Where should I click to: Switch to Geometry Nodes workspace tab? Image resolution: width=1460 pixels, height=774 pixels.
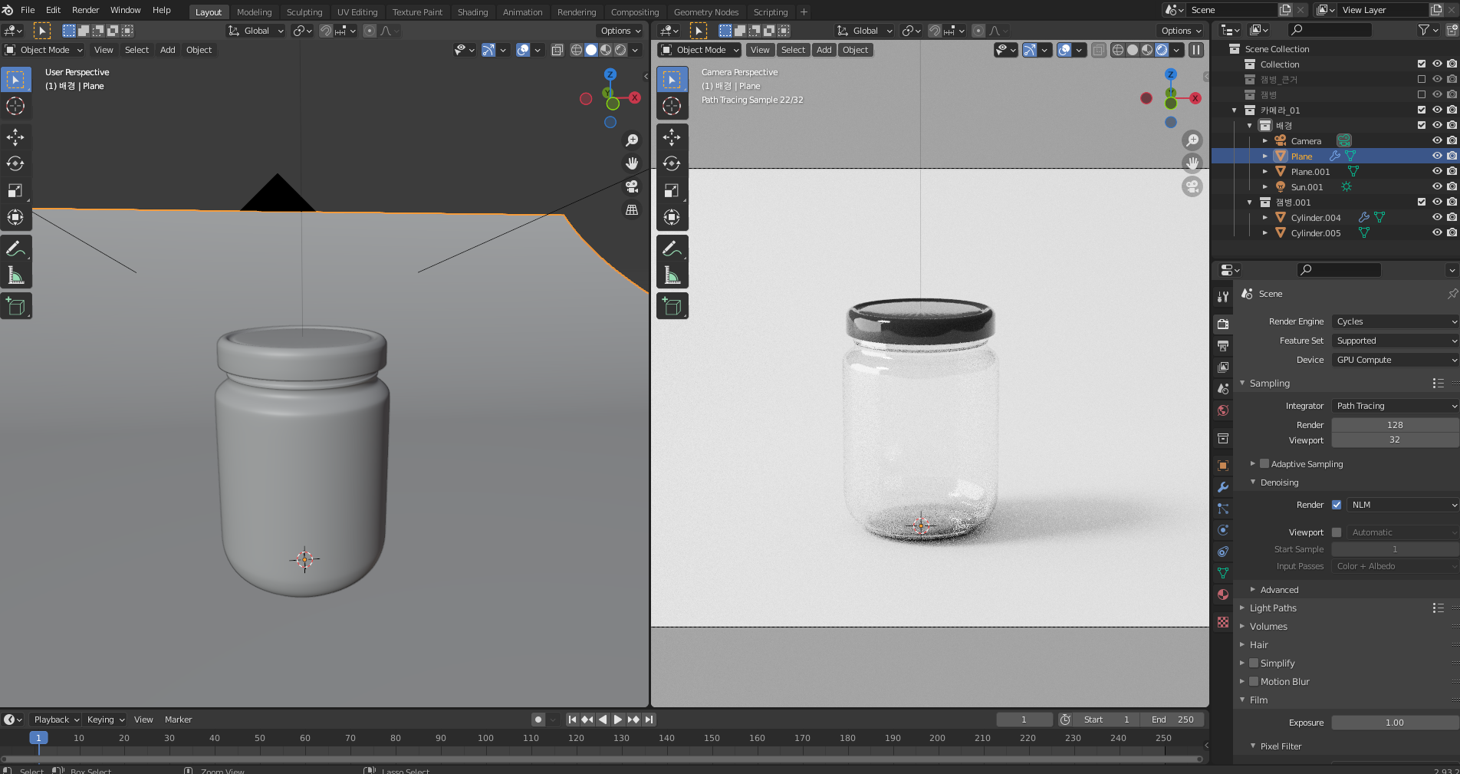(x=706, y=12)
